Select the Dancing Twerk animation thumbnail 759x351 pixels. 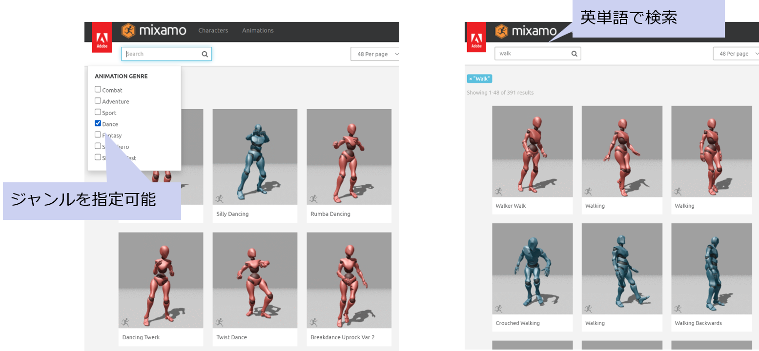pos(161,280)
